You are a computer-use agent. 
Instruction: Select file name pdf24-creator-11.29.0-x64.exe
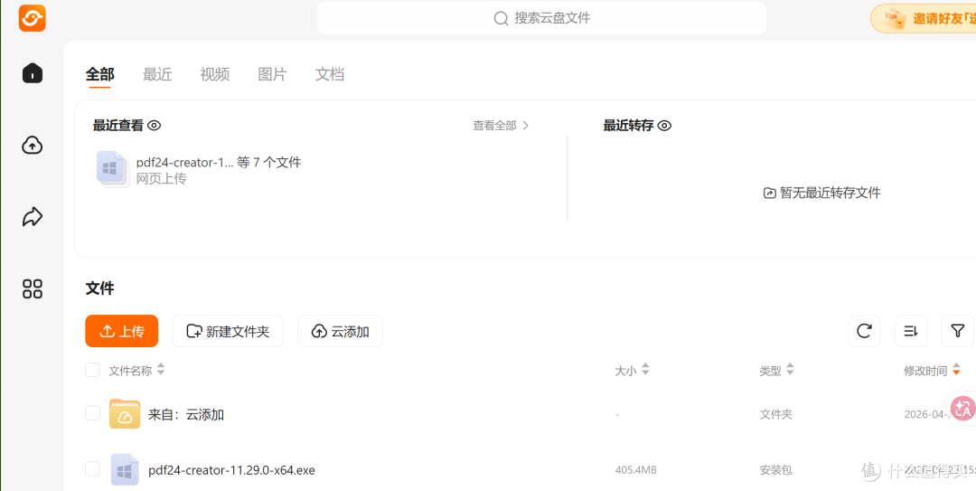[231, 470]
